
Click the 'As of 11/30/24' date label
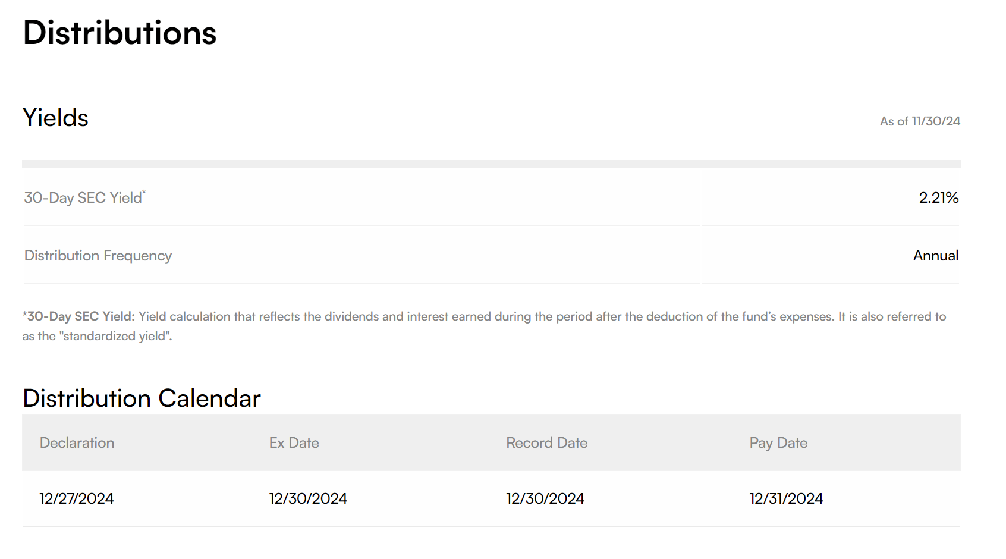pyautogui.click(x=920, y=121)
